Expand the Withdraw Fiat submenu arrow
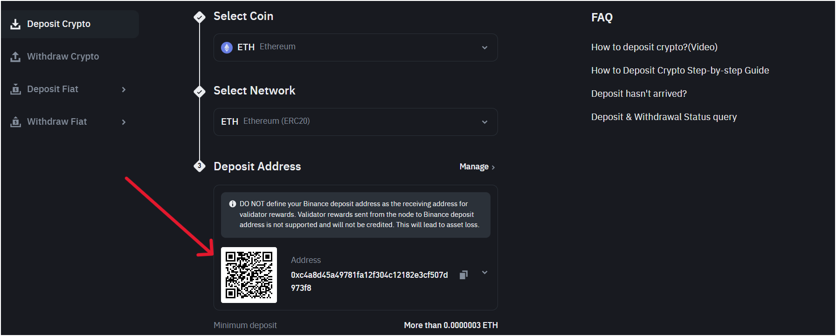Screen dimensions: 836x336 coord(124,122)
